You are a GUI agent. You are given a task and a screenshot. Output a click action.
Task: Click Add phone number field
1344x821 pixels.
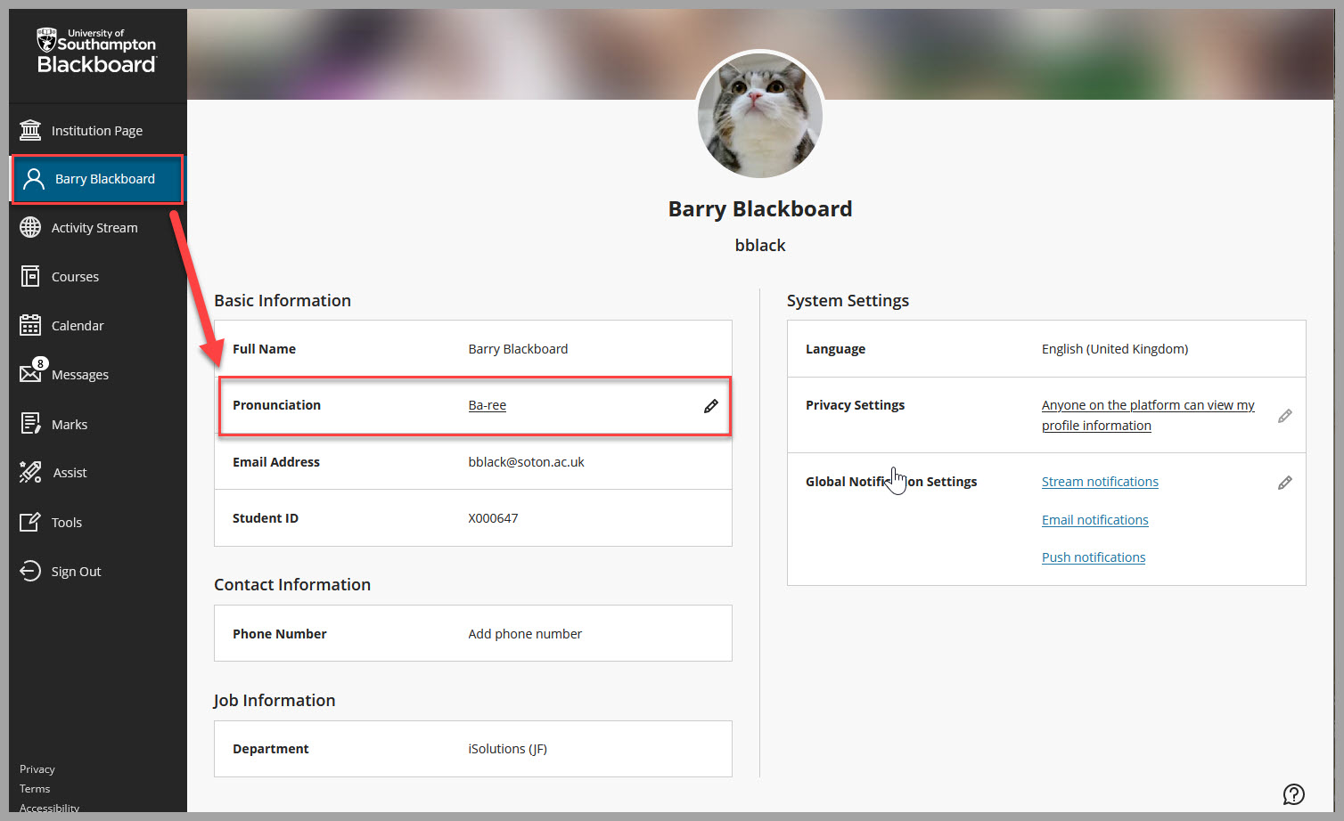coord(525,634)
